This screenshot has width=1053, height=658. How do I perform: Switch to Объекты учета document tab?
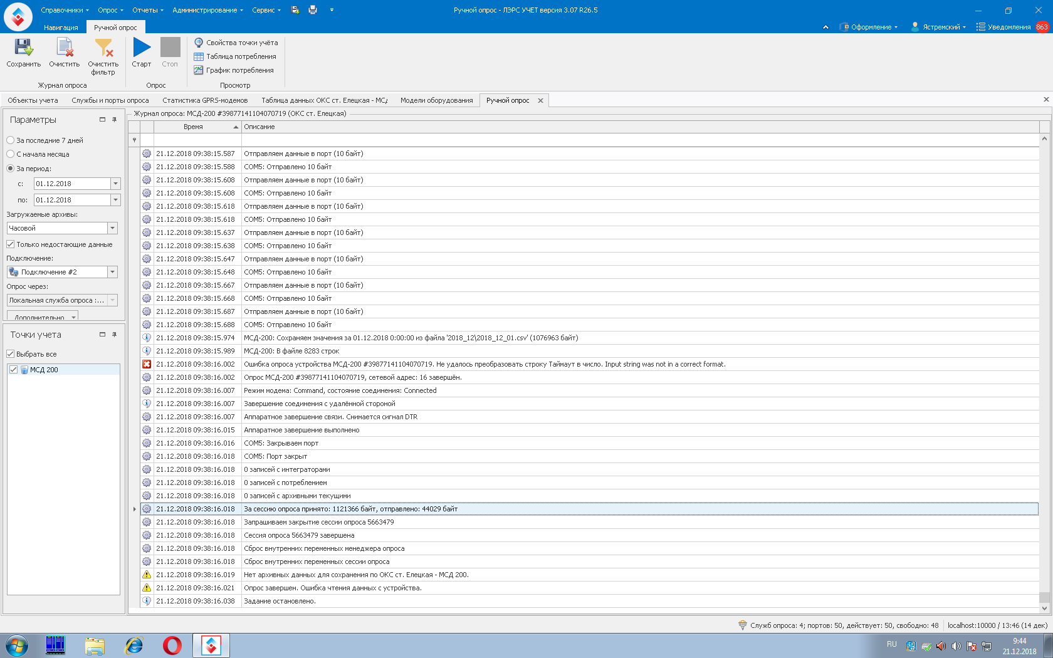33,100
